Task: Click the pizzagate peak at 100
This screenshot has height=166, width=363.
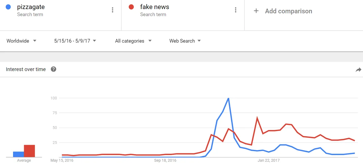Action: click(228, 98)
